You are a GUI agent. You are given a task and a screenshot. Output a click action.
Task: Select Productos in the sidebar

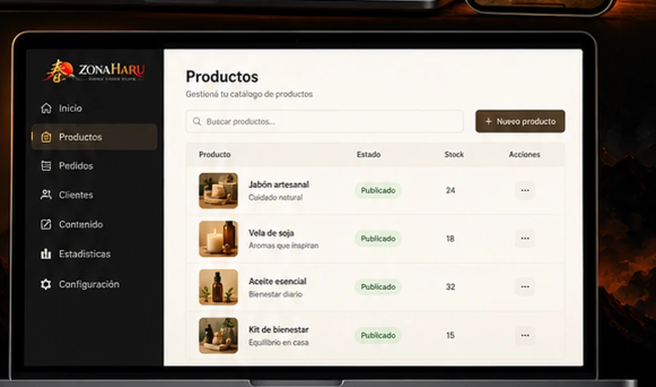[x=94, y=137]
